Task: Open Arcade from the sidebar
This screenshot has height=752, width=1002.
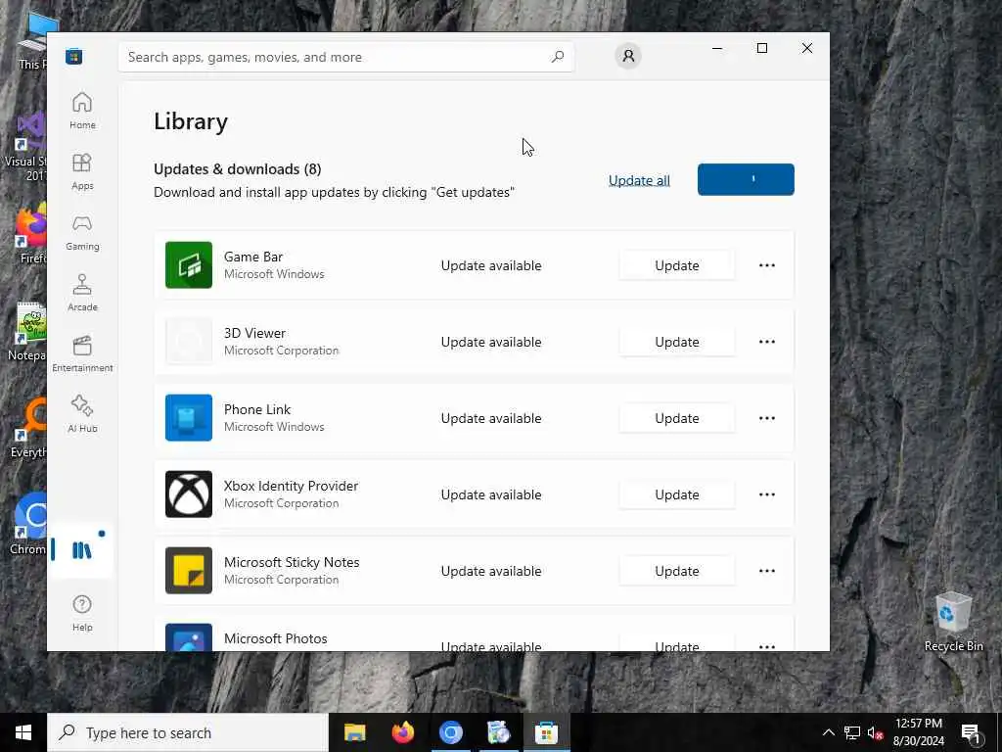Action: [x=82, y=293]
